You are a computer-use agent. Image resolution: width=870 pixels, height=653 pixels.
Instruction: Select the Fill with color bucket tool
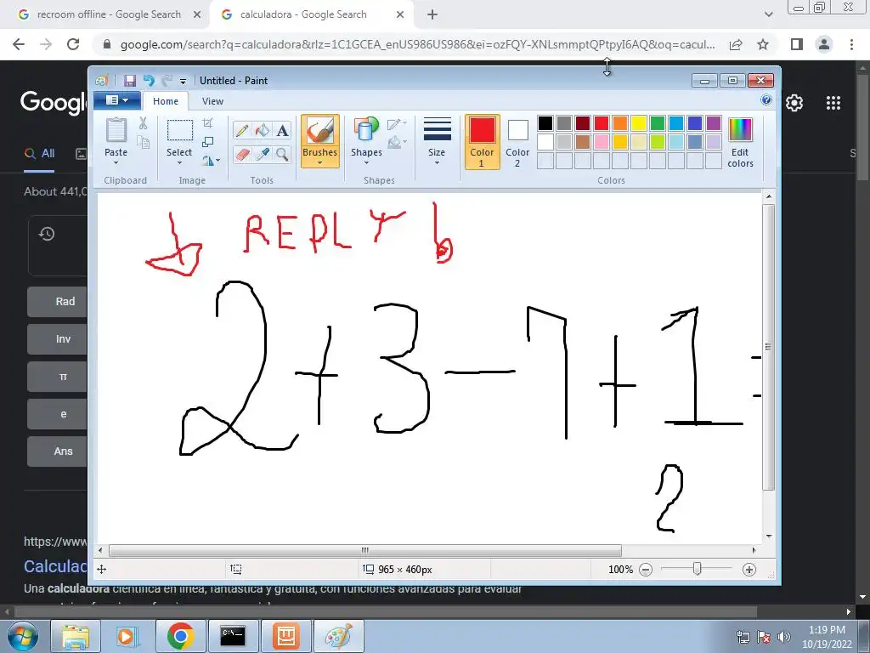[x=262, y=130]
